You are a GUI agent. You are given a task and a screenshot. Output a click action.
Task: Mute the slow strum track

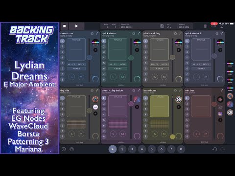tap(81, 77)
